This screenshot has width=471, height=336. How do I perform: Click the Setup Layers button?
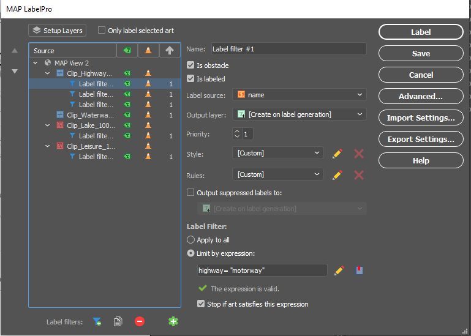pyautogui.click(x=57, y=31)
